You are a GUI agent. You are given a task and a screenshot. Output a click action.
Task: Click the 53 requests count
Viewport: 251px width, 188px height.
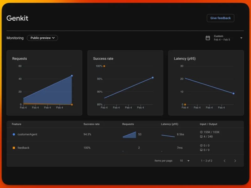[x=140, y=134]
